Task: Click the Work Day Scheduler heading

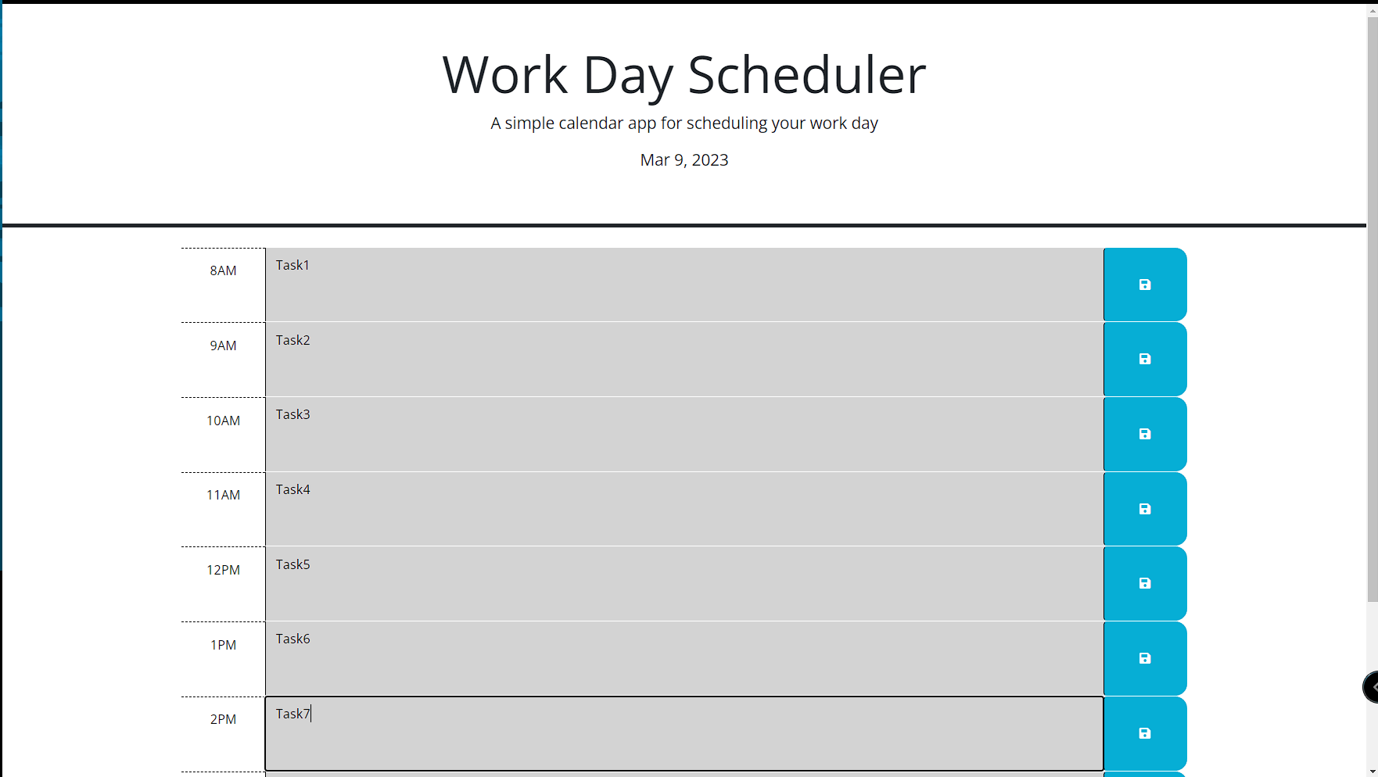Action: 684,75
